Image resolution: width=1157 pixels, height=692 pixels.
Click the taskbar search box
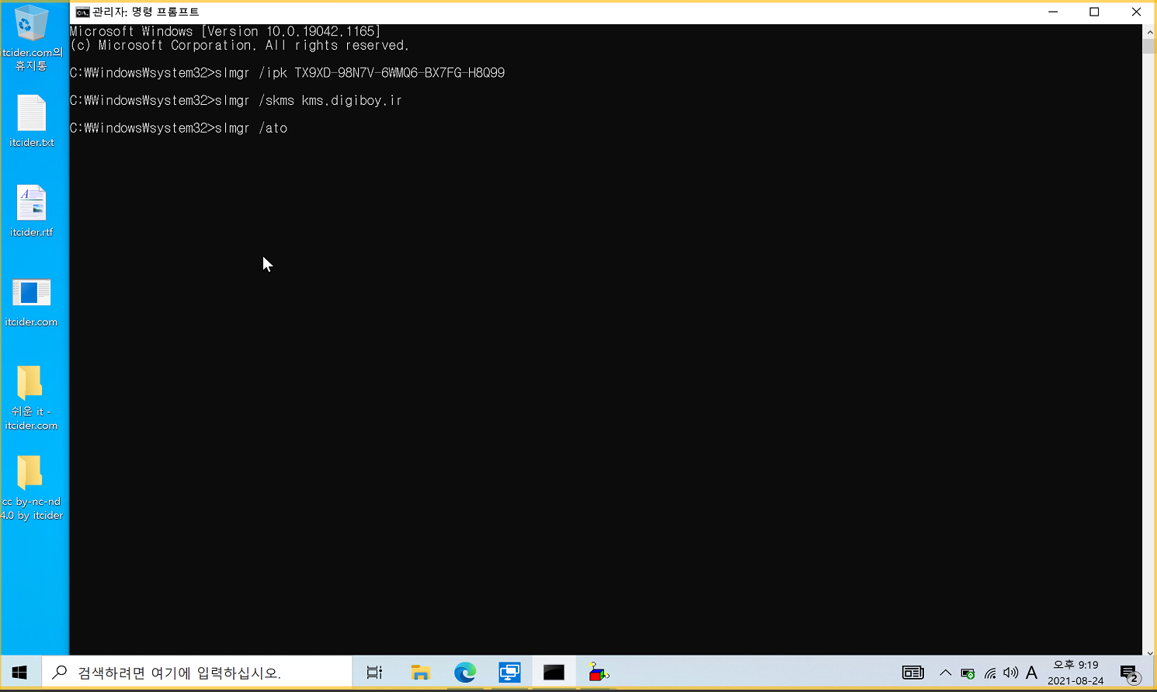pos(196,673)
